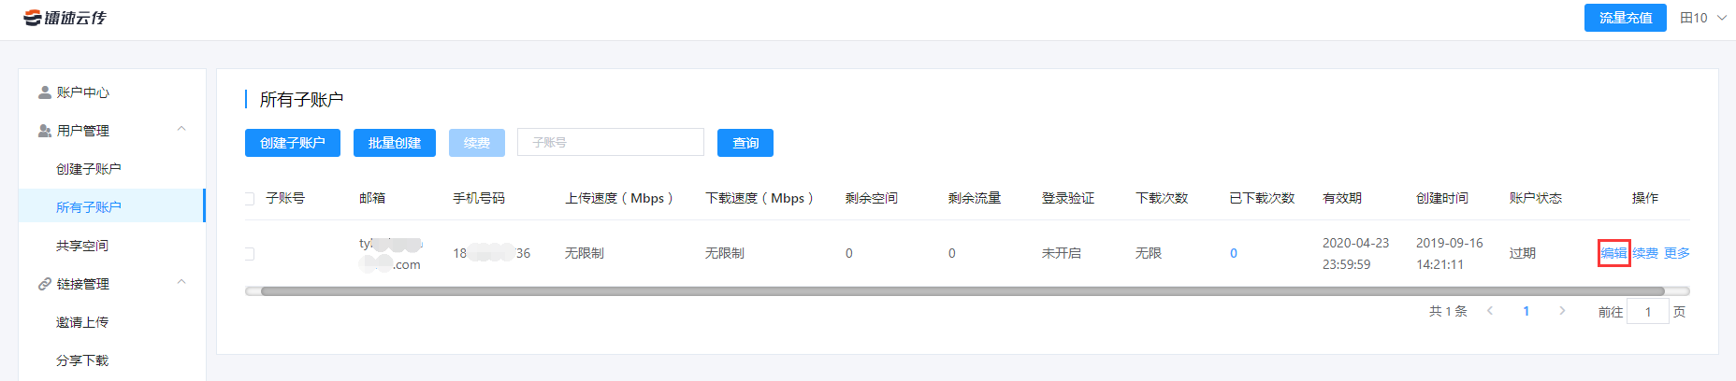The height and width of the screenshot is (381, 1736).
Task: Open 账户中心 in sidebar
Action: 112,92
